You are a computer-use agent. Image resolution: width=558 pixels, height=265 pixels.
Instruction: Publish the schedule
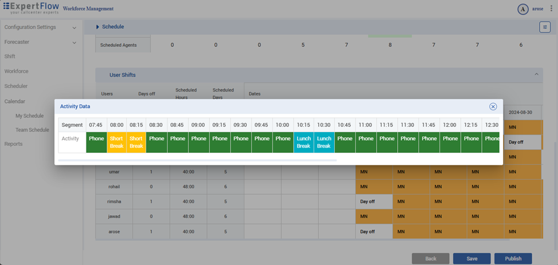tap(513, 259)
